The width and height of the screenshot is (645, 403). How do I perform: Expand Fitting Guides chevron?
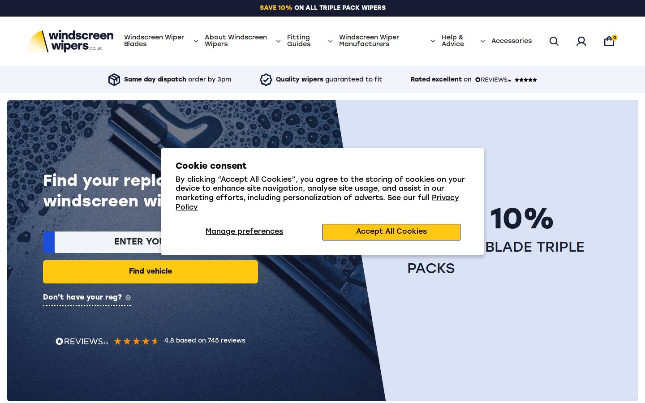click(x=330, y=41)
